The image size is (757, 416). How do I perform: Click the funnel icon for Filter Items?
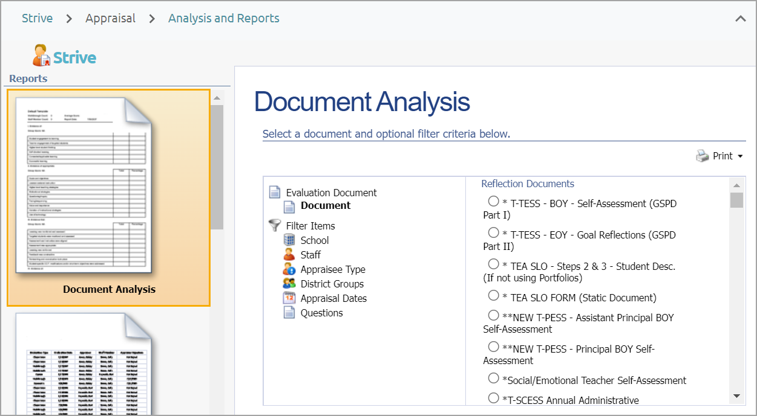coord(275,226)
